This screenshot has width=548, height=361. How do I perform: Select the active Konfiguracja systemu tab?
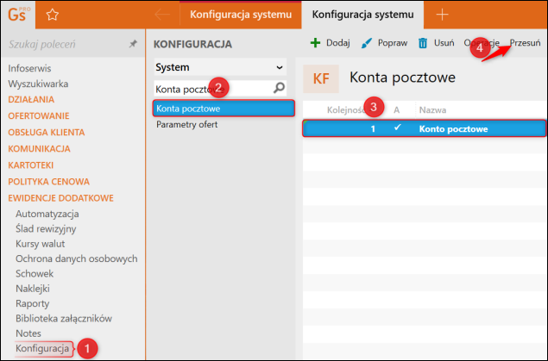[x=362, y=15]
